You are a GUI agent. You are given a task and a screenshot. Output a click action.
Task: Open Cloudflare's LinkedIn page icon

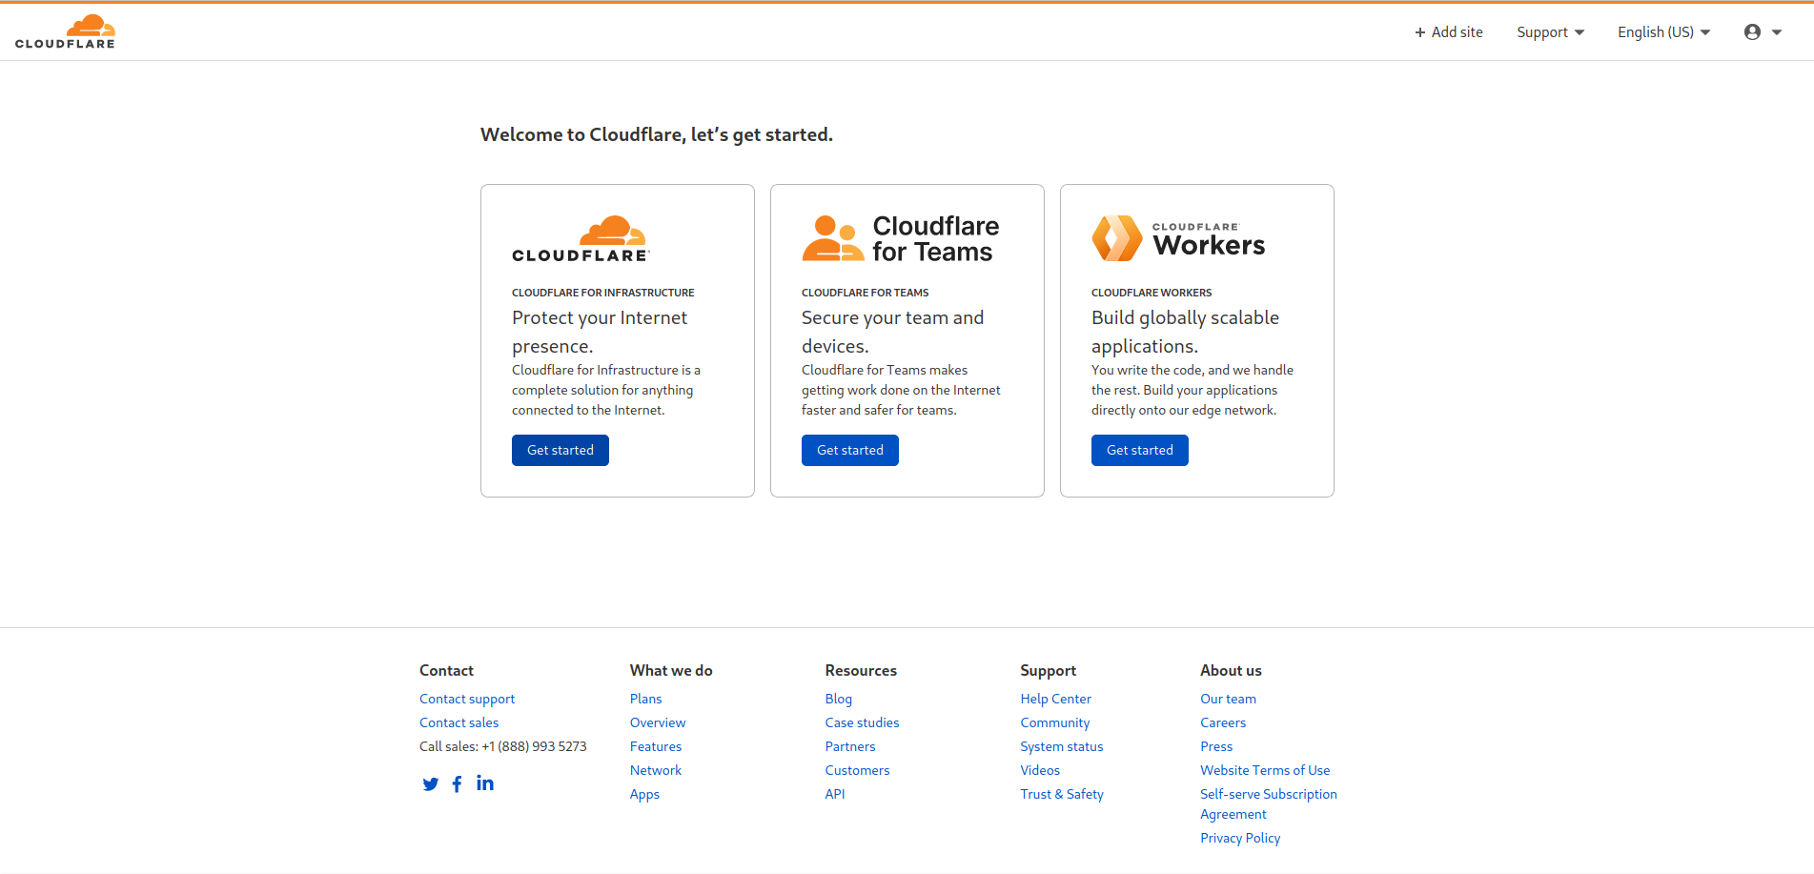tap(485, 783)
